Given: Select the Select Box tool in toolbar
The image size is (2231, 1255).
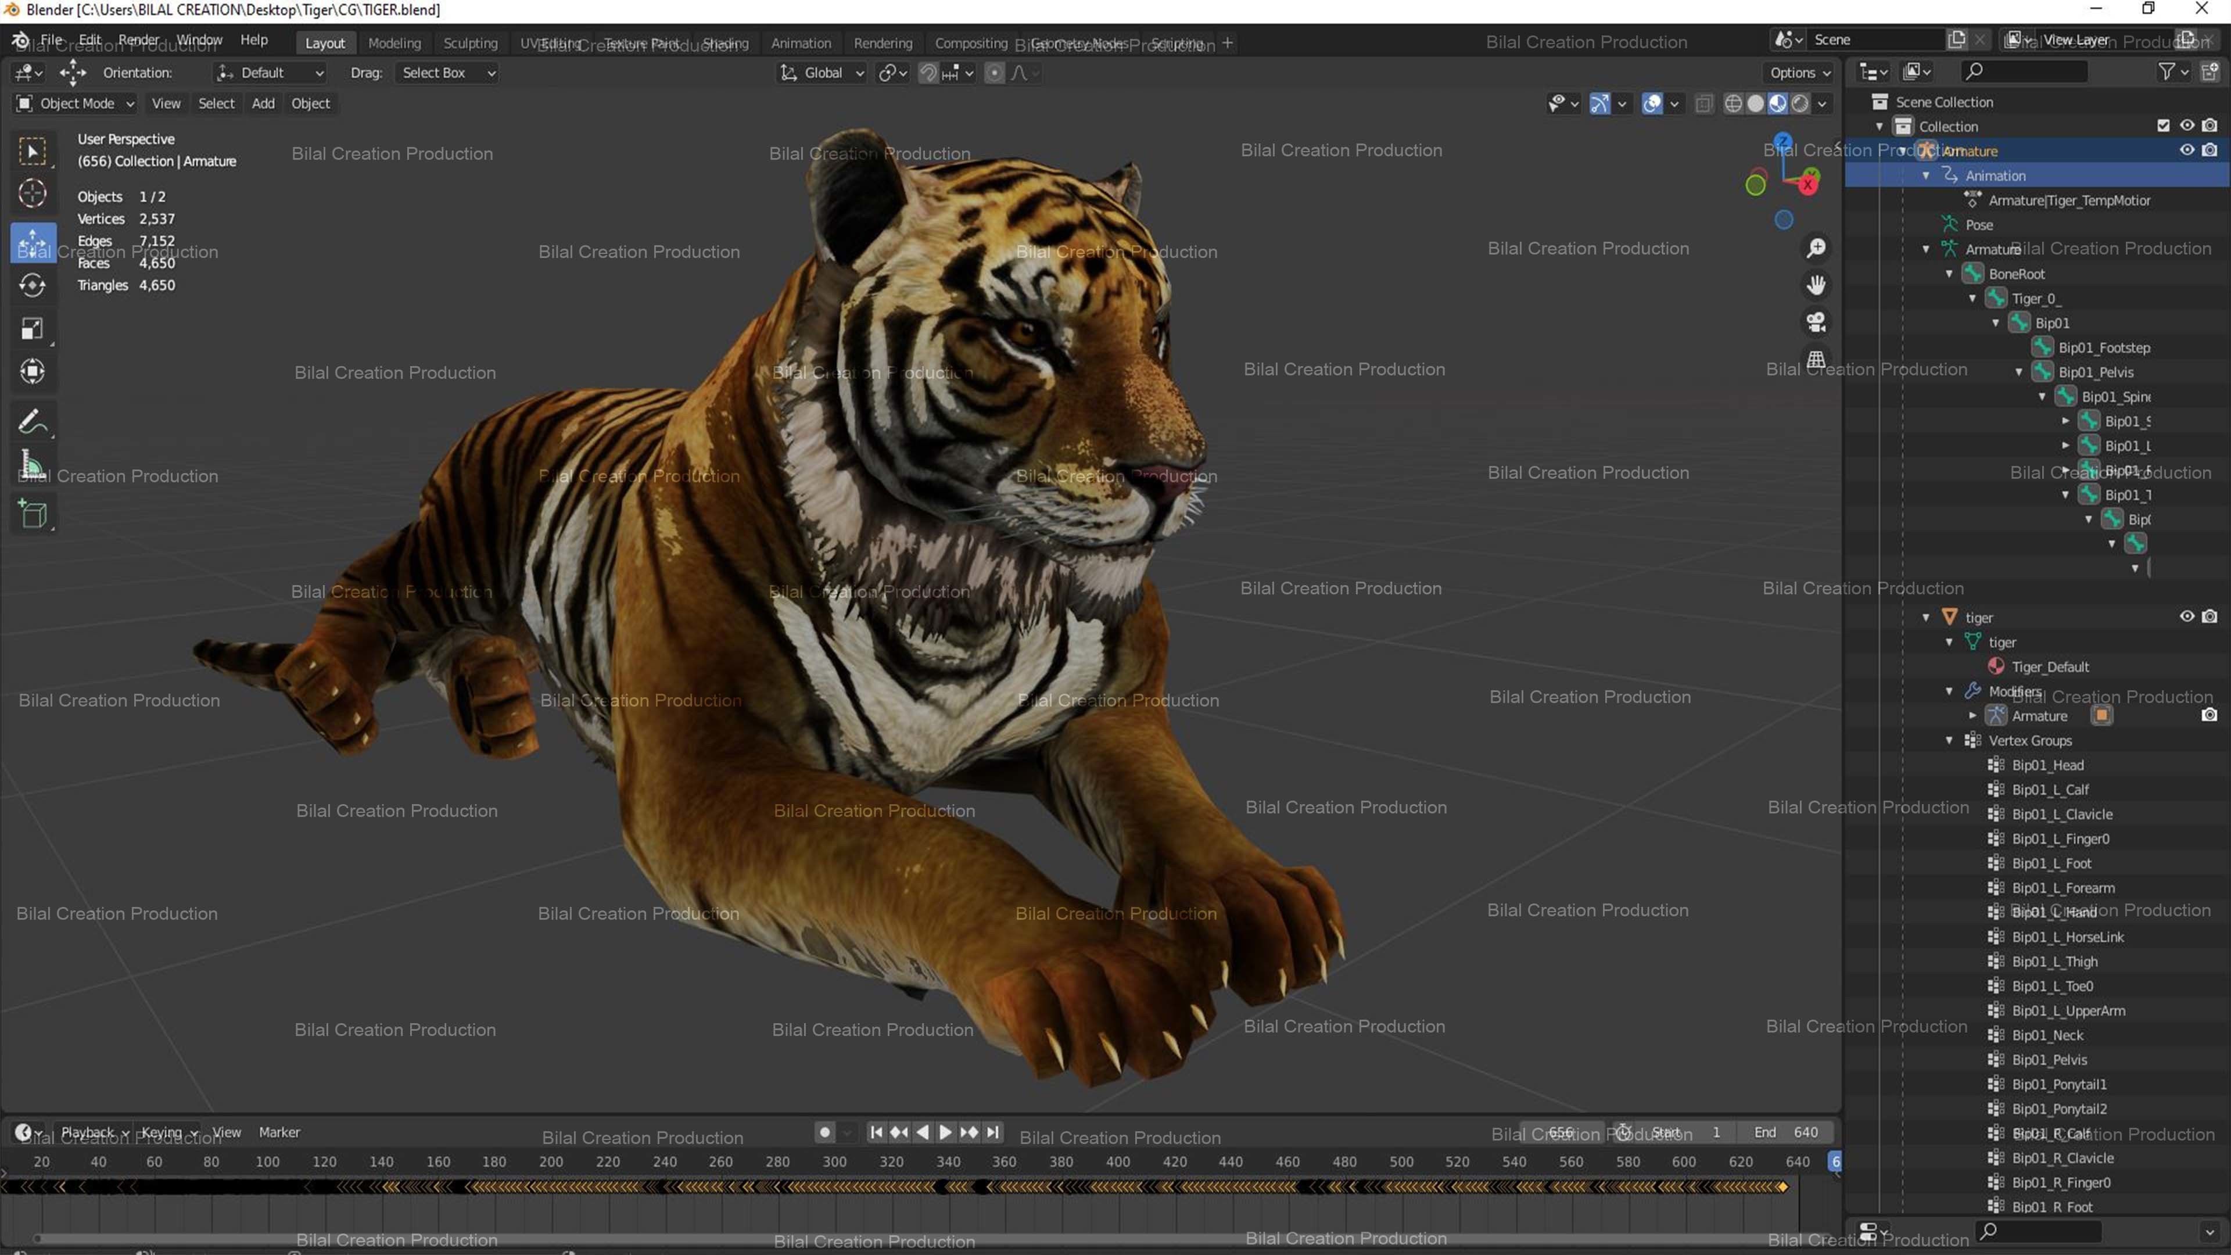Looking at the screenshot, I should 33,152.
